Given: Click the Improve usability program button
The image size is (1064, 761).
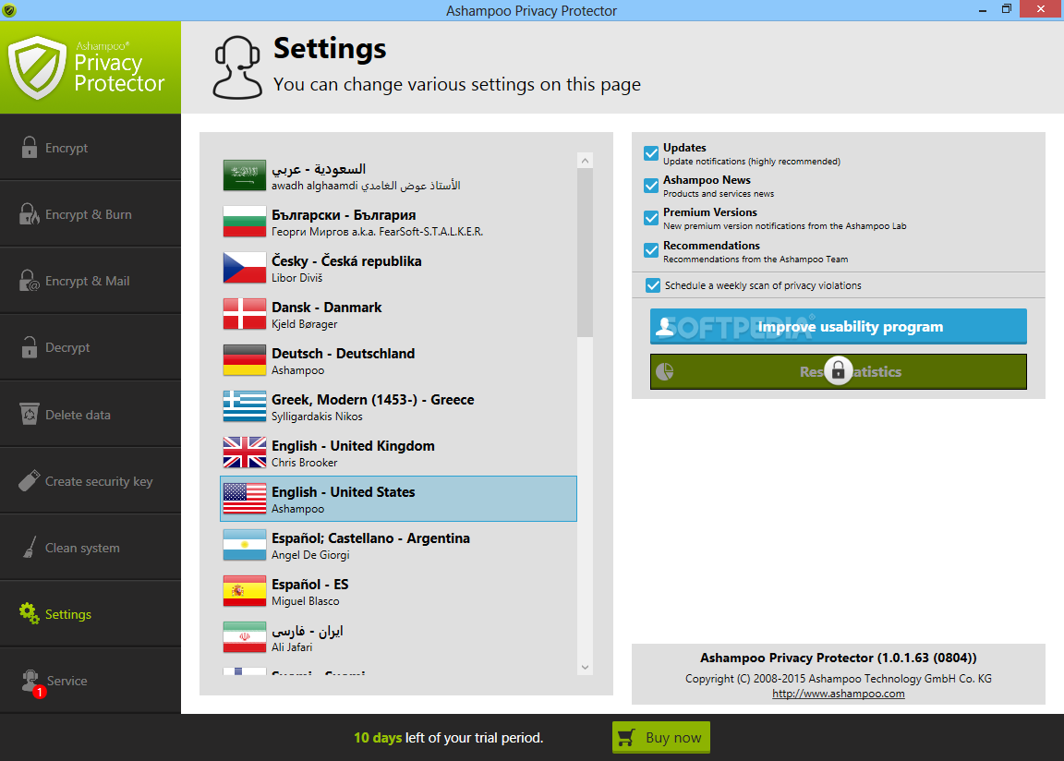Looking at the screenshot, I should [x=838, y=326].
